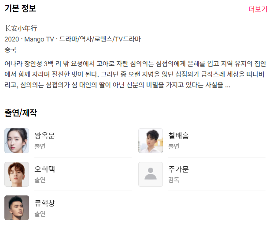Screen dimensions: 273x225
Task: Click 주가문's placeholder avatar icon
Action: point(151,174)
